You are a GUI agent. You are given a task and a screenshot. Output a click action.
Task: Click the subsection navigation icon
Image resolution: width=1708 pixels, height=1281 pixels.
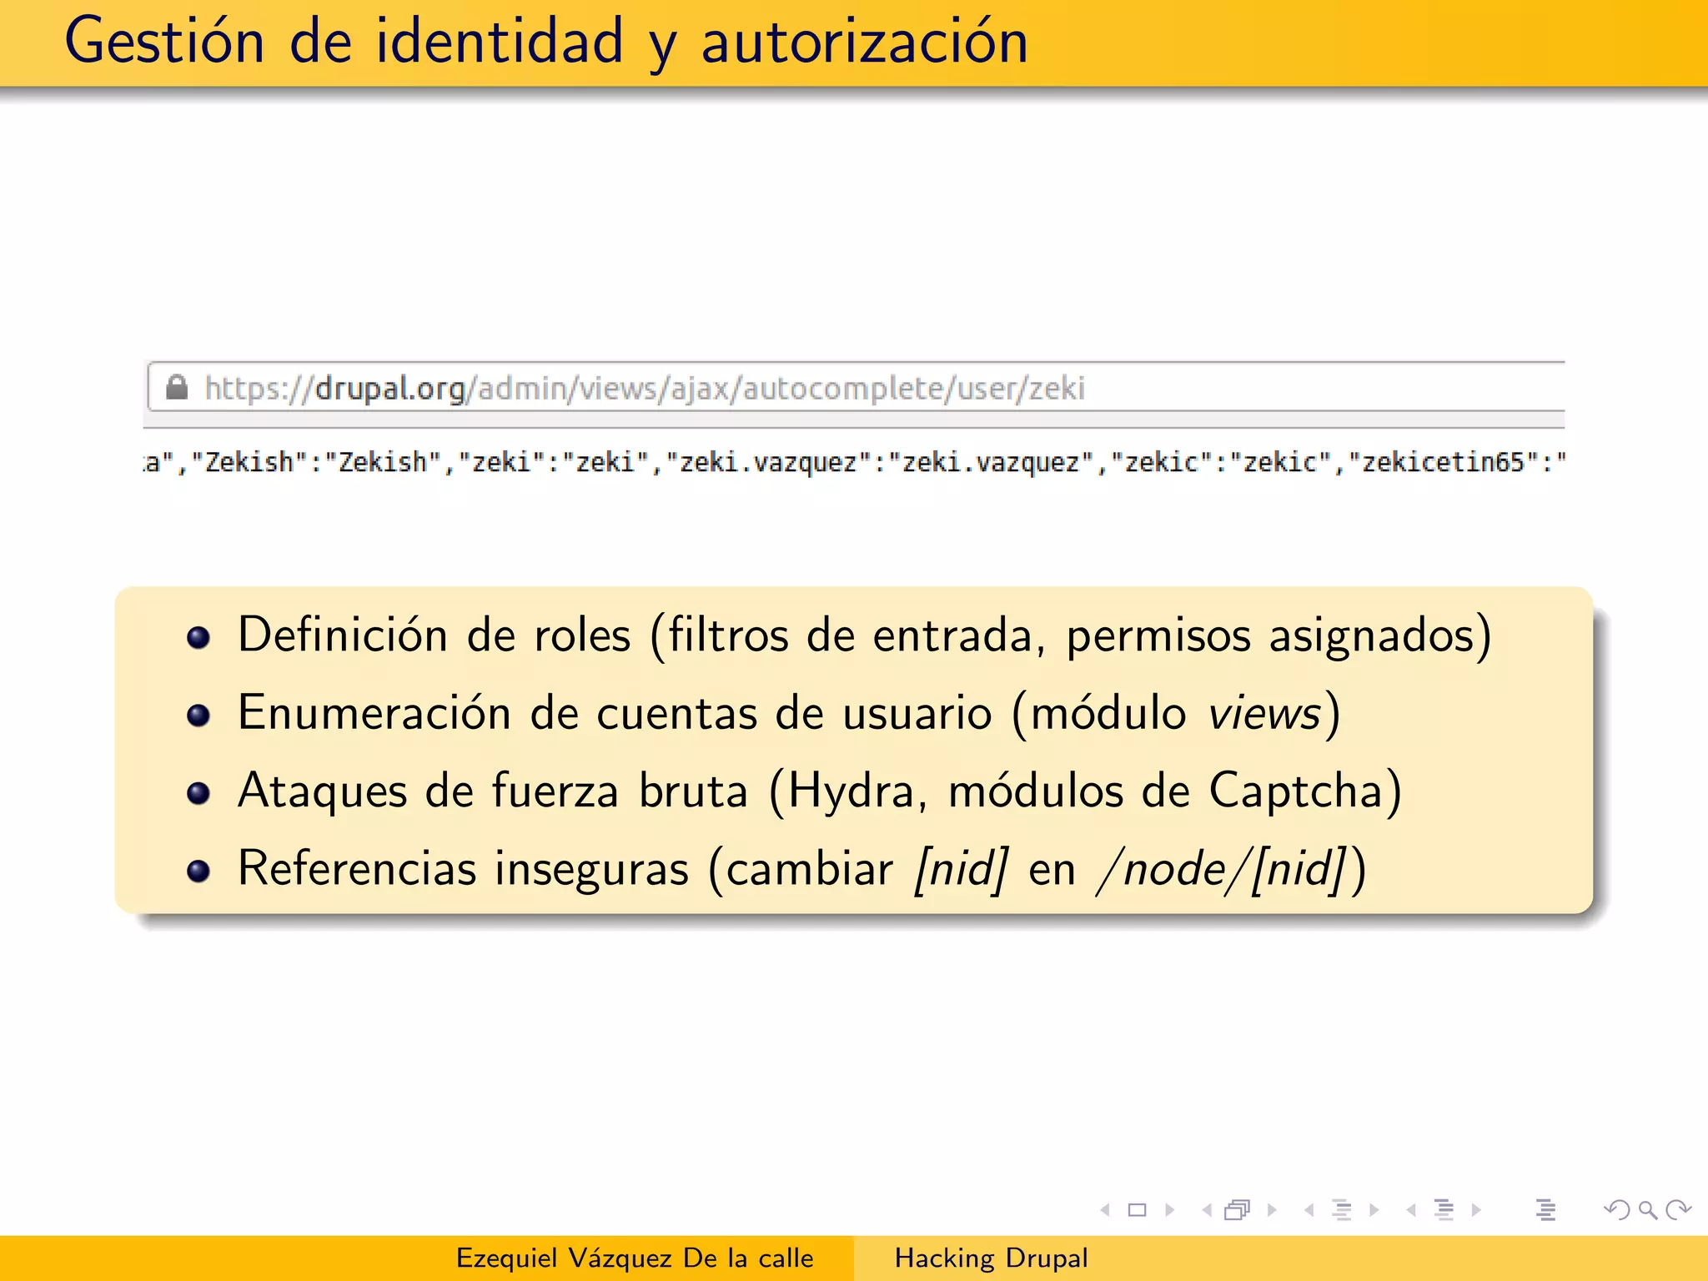(x=1342, y=1210)
